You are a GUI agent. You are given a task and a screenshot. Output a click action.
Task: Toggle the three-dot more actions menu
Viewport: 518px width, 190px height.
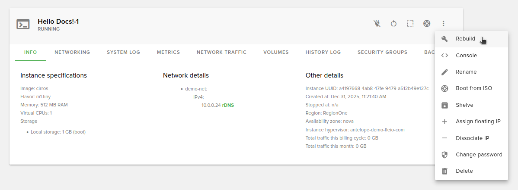tap(444, 24)
